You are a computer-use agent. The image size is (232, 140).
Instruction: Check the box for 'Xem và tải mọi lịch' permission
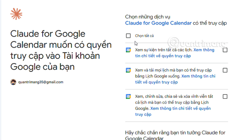(225, 70)
